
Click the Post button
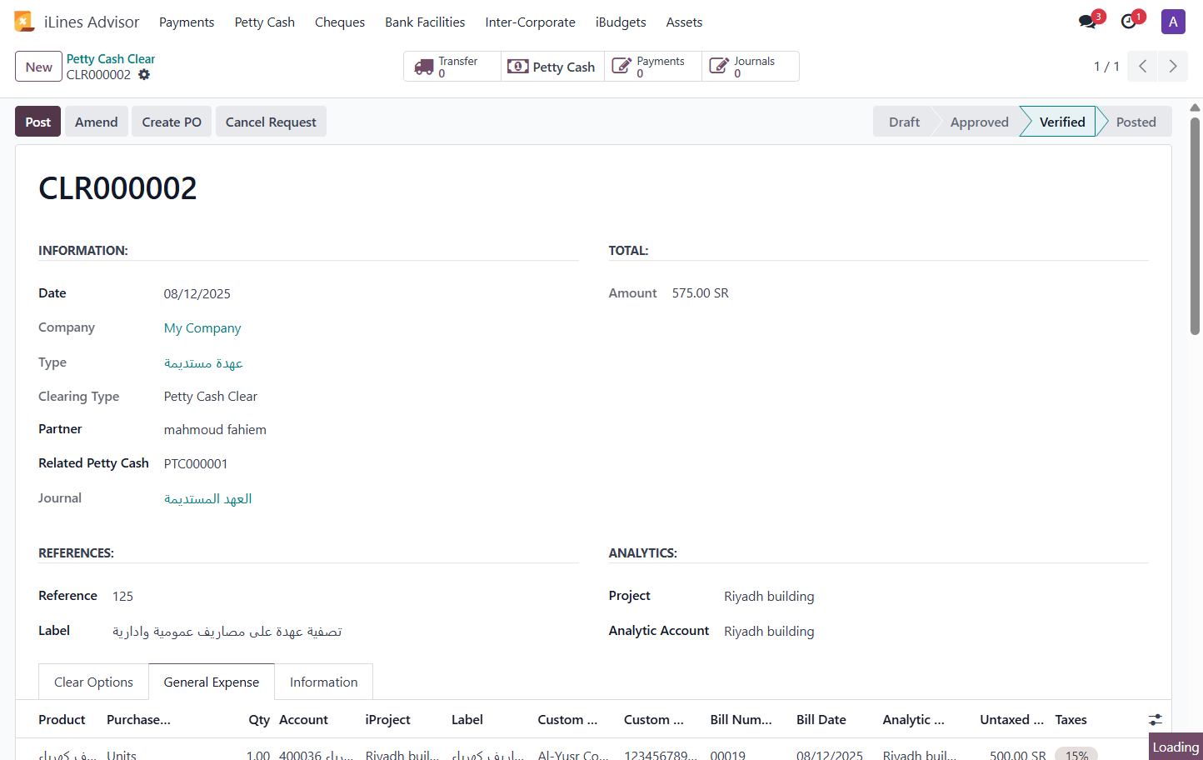pyautogui.click(x=37, y=122)
